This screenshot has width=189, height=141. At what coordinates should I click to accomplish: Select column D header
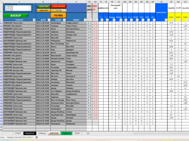pyautogui.click(x=76, y=2)
